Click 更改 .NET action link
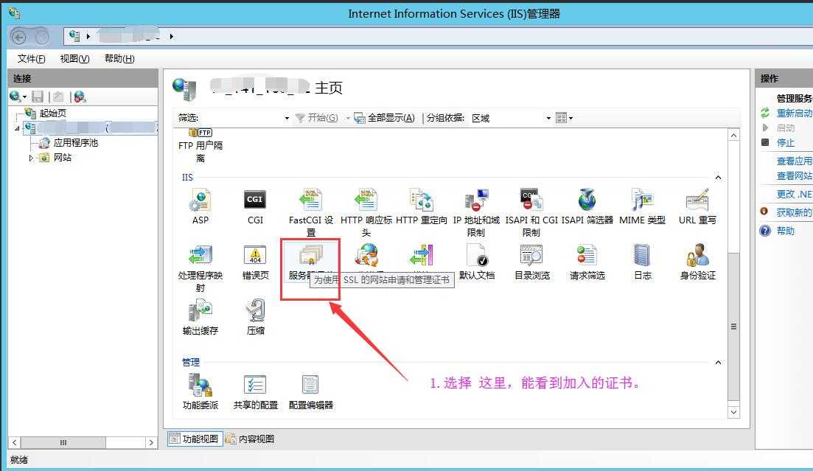The width and height of the screenshot is (813, 471). (x=795, y=195)
